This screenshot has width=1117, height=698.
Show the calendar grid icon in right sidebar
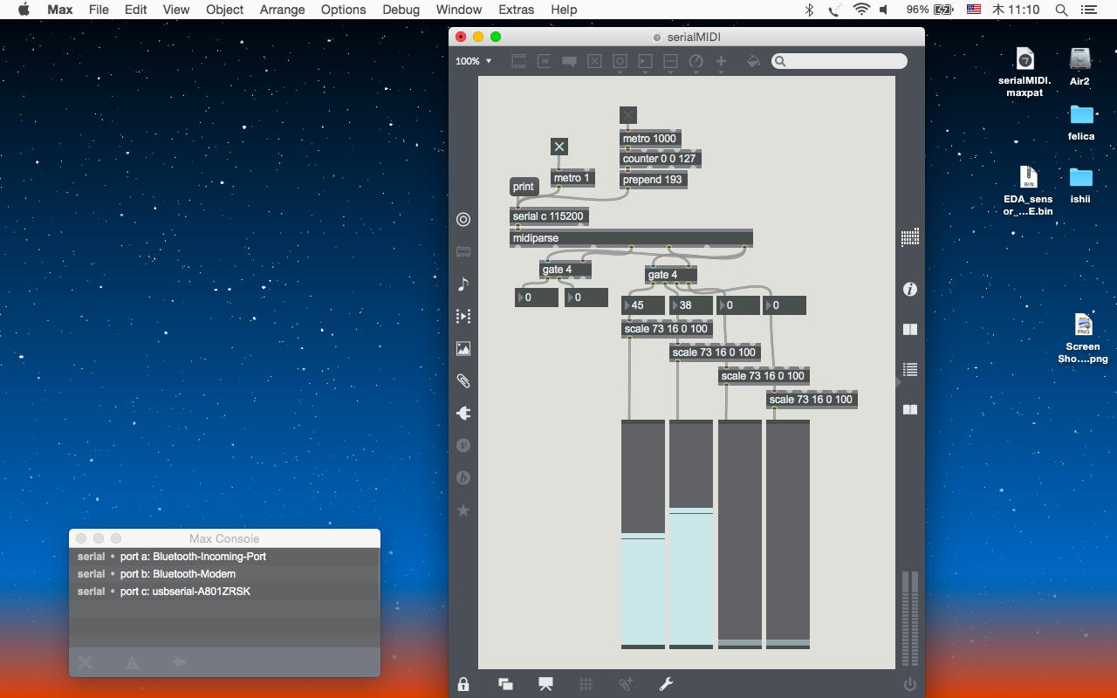pyautogui.click(x=910, y=236)
